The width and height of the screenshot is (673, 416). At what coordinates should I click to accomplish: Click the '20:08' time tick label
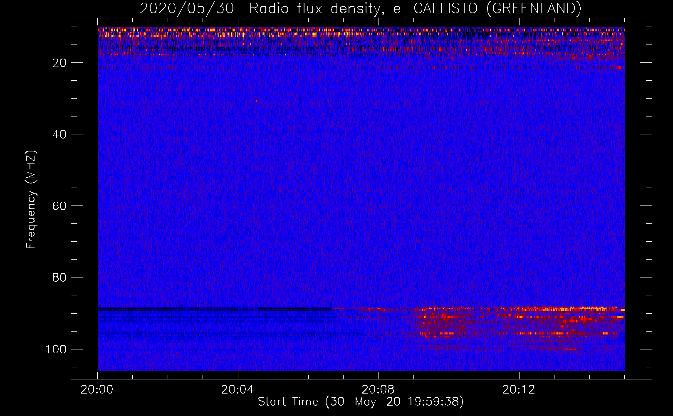[x=378, y=390]
